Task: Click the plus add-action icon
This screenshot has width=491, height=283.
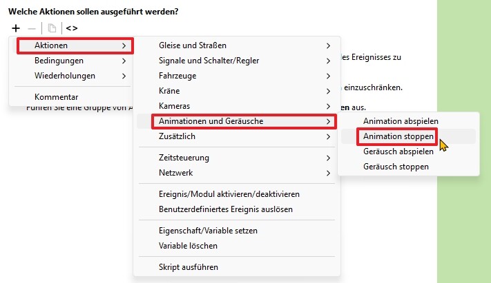Action: (16, 28)
